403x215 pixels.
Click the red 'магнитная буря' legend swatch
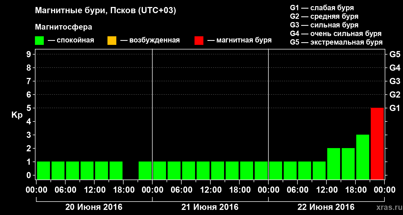coord(199,40)
